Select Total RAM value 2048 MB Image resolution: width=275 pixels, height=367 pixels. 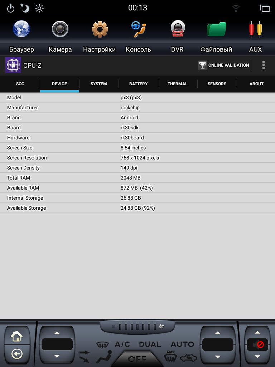131,178
